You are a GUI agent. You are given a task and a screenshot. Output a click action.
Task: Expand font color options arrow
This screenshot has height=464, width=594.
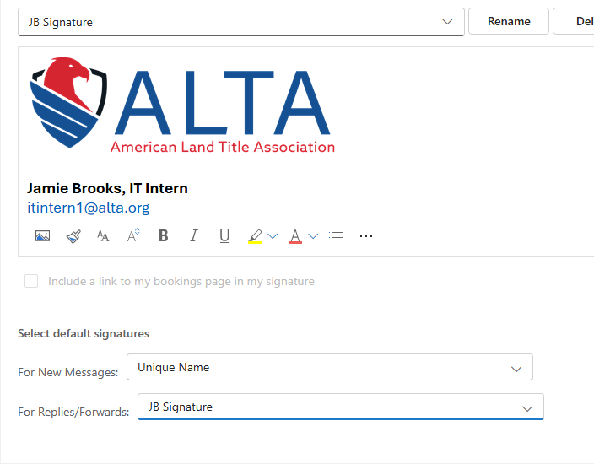(313, 236)
